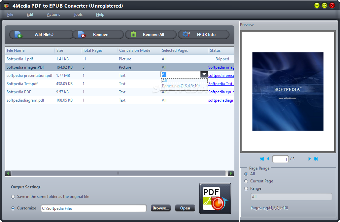
Task: Click the Browse... button
Action: [161, 208]
